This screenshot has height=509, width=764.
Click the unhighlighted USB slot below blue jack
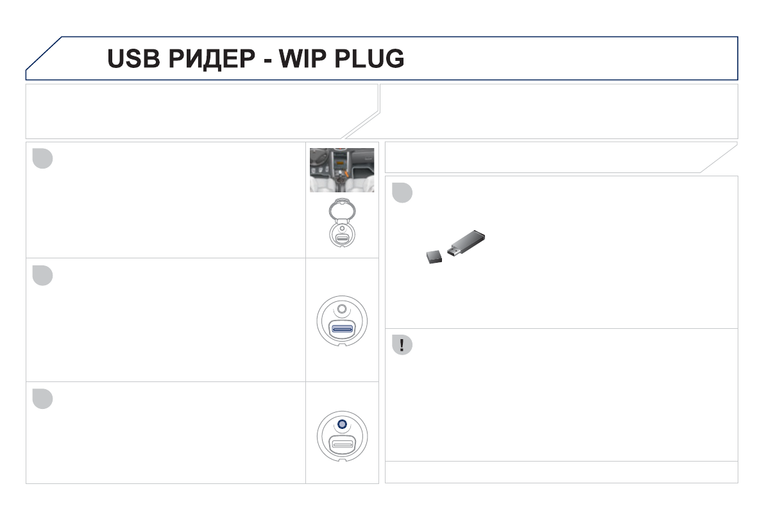pos(342,443)
